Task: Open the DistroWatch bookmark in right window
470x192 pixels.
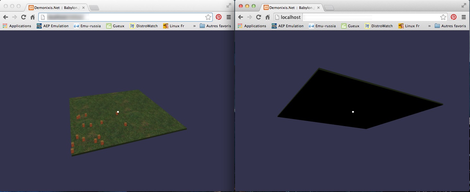Action: [x=379, y=26]
